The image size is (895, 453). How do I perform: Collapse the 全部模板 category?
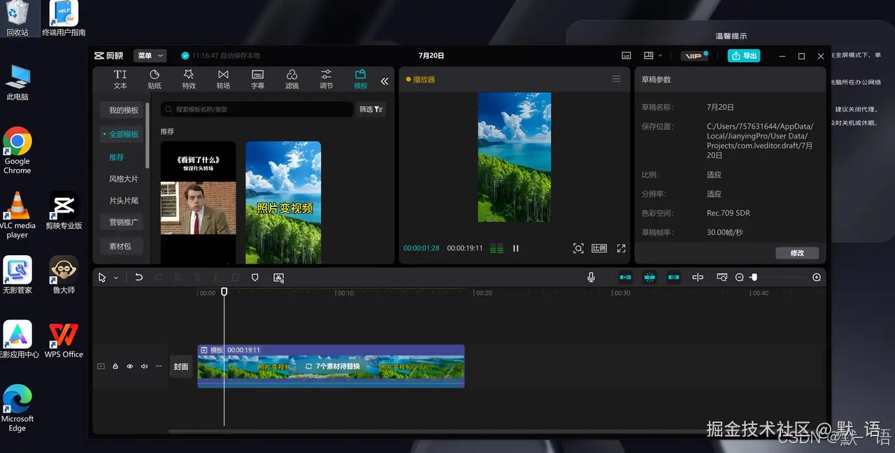click(x=120, y=134)
